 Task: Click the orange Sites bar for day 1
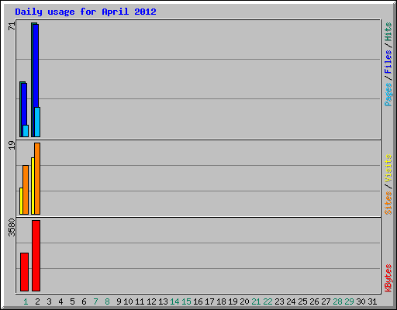26,190
